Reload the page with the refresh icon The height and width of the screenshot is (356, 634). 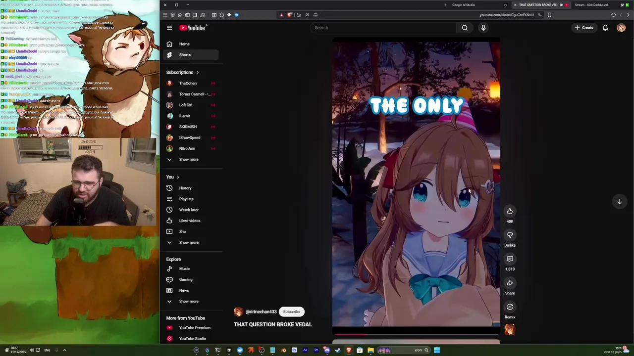coord(613,15)
